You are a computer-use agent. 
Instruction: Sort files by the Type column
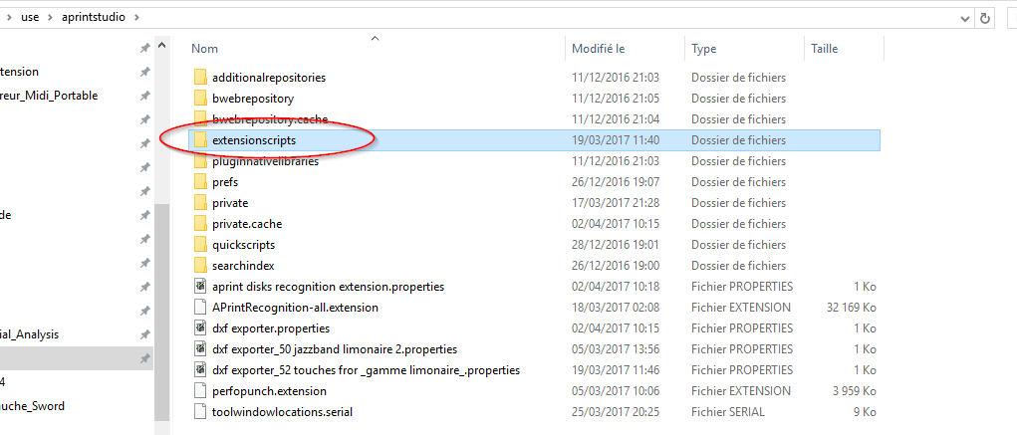pyautogui.click(x=704, y=49)
